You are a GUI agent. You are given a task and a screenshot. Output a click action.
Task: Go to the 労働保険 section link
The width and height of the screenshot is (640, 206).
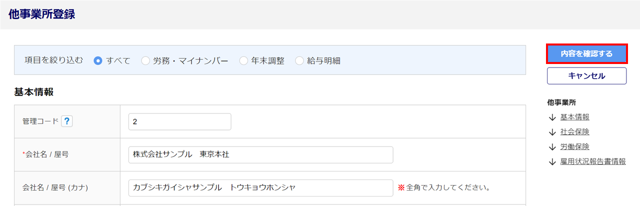pos(574,147)
